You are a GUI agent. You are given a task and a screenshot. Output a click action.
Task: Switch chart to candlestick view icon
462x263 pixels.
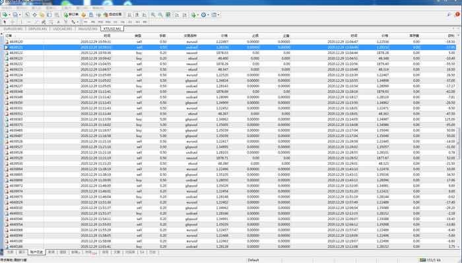point(137,15)
